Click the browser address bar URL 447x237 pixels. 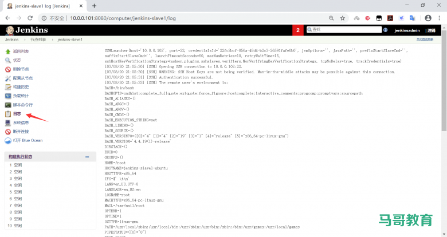[x=123, y=18]
